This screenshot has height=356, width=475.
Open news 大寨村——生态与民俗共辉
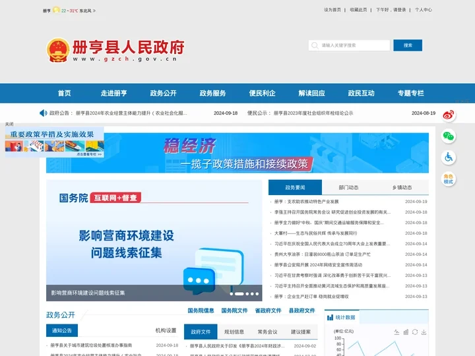pyautogui.click(x=315, y=233)
